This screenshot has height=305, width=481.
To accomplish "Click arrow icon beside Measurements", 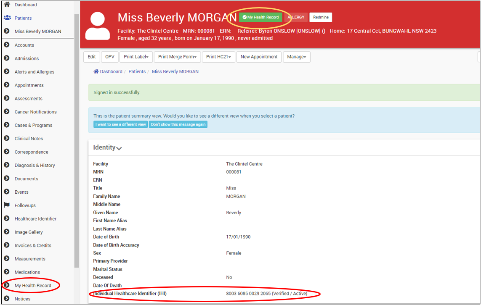I will (7, 258).
